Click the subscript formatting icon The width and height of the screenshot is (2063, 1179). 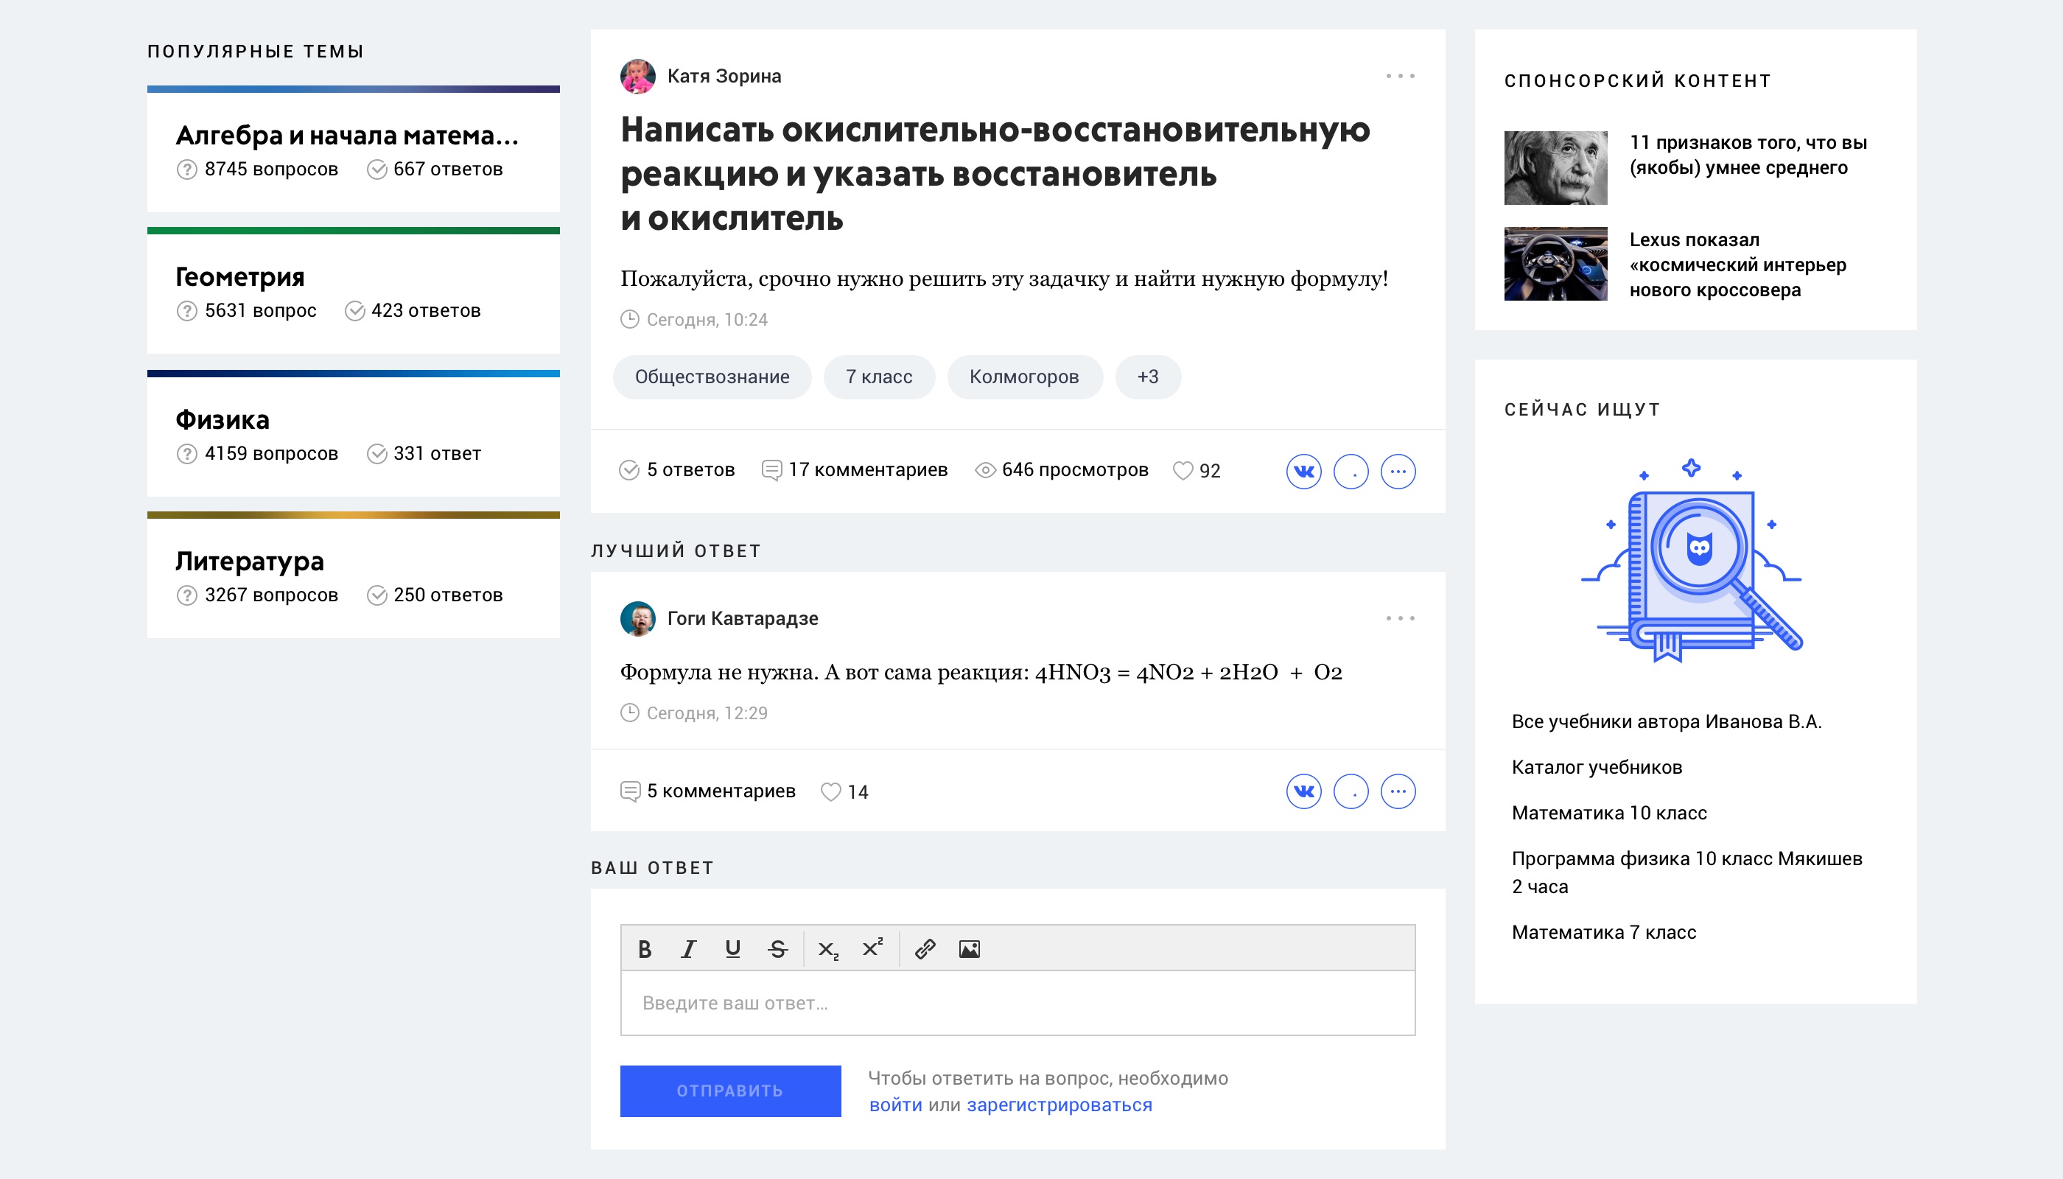[x=827, y=949]
